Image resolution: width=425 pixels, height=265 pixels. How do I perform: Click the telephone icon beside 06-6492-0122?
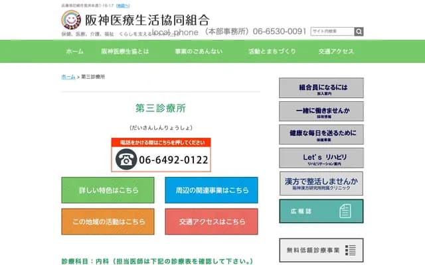pos(126,160)
